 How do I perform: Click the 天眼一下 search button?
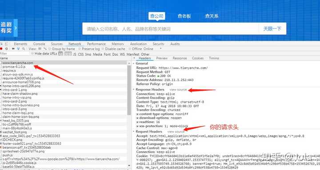tap(272, 29)
